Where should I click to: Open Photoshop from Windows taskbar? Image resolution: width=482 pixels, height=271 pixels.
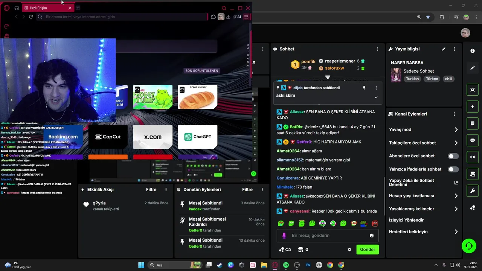point(308,265)
